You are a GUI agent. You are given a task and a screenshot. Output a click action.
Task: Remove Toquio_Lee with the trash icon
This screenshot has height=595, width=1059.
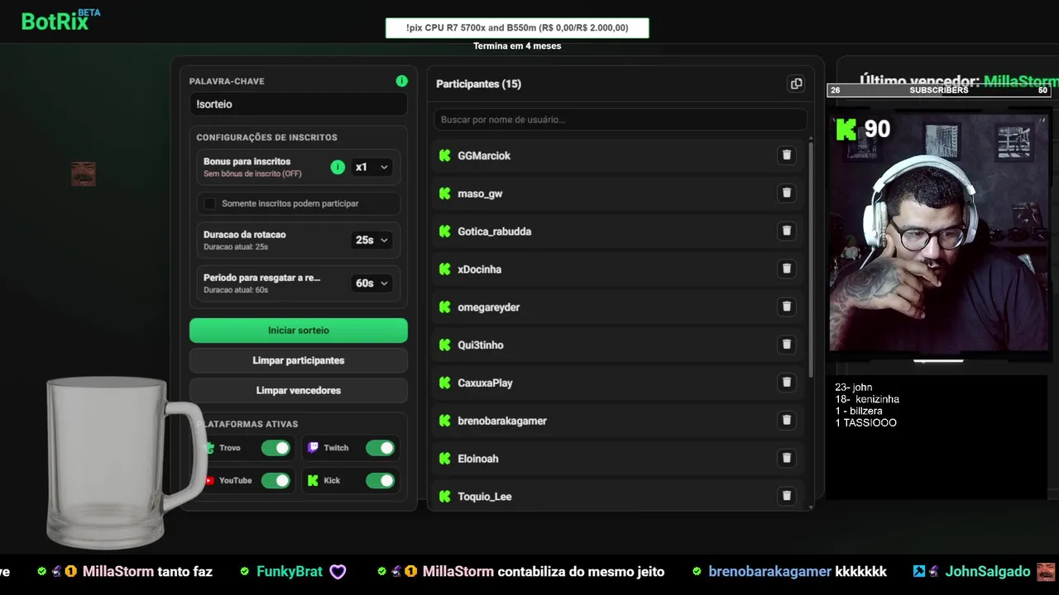coord(786,496)
